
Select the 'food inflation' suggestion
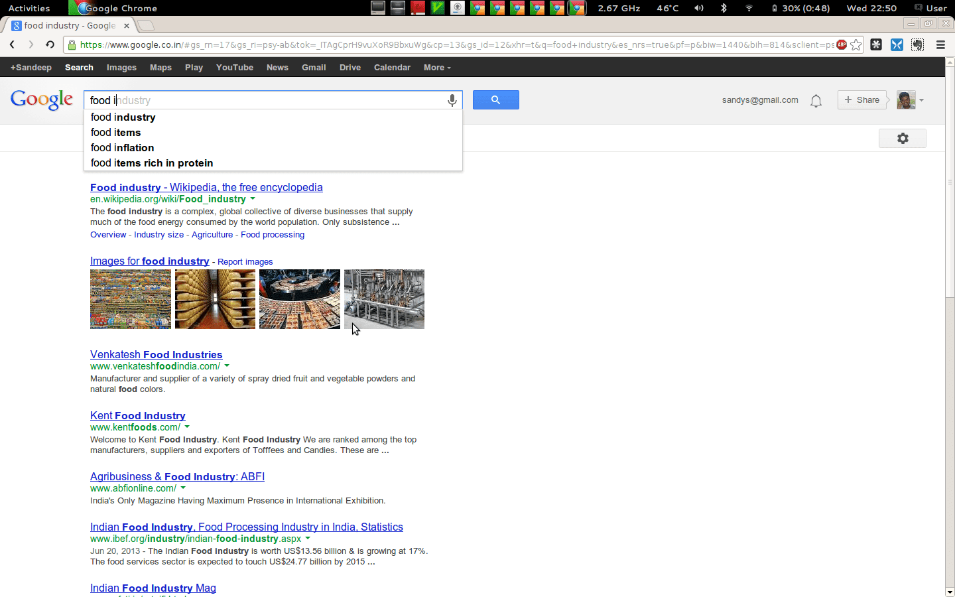pos(273,148)
